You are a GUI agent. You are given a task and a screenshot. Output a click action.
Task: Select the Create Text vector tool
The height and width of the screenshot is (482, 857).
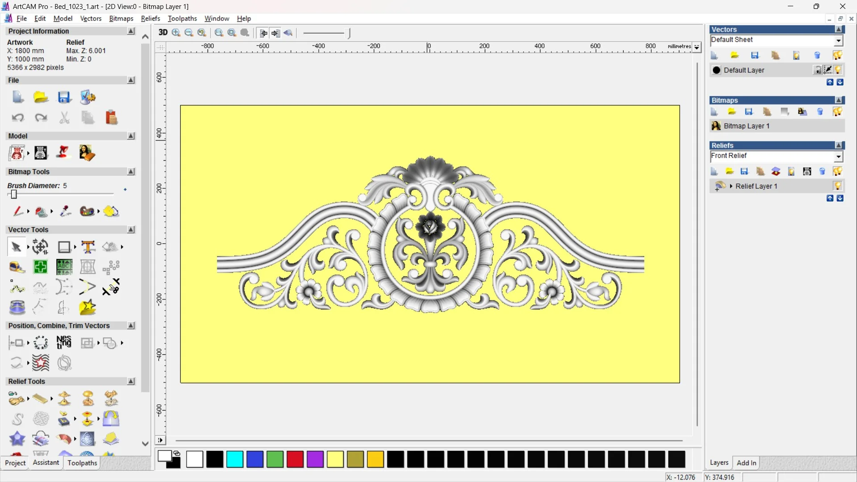(x=88, y=247)
